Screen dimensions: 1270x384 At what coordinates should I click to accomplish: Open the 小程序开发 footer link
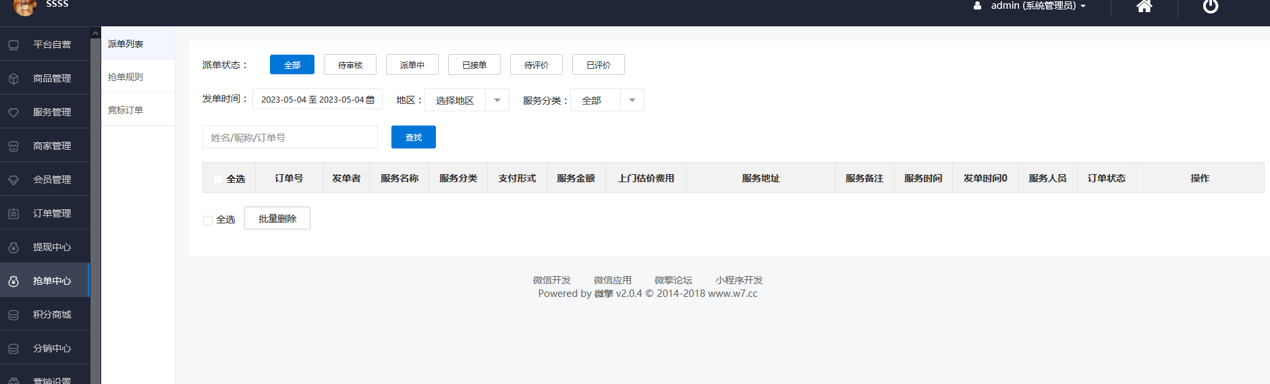click(739, 280)
